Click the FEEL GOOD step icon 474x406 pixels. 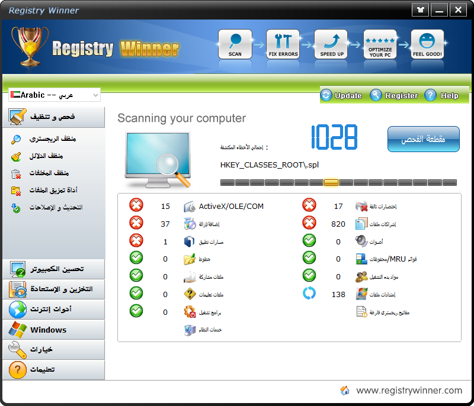click(x=427, y=44)
